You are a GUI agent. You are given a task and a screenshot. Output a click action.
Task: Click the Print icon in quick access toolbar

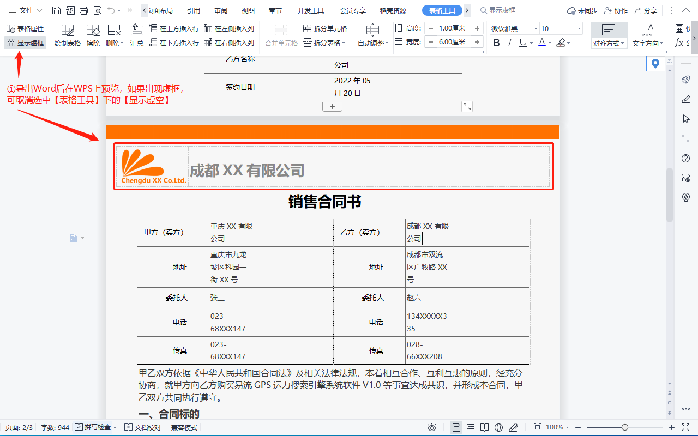[83, 10]
